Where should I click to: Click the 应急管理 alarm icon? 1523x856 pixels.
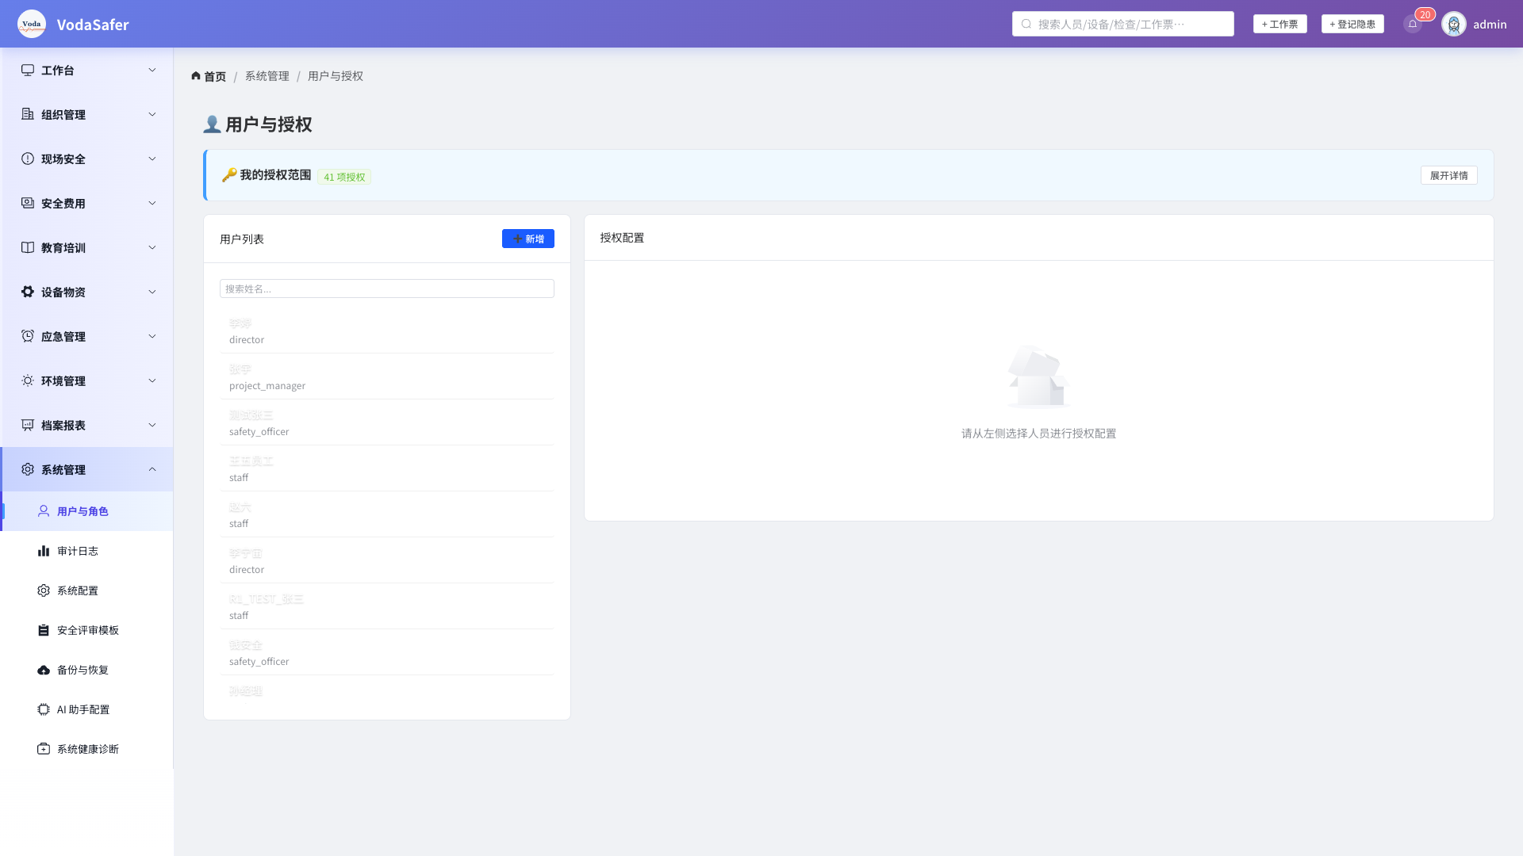pyautogui.click(x=28, y=336)
